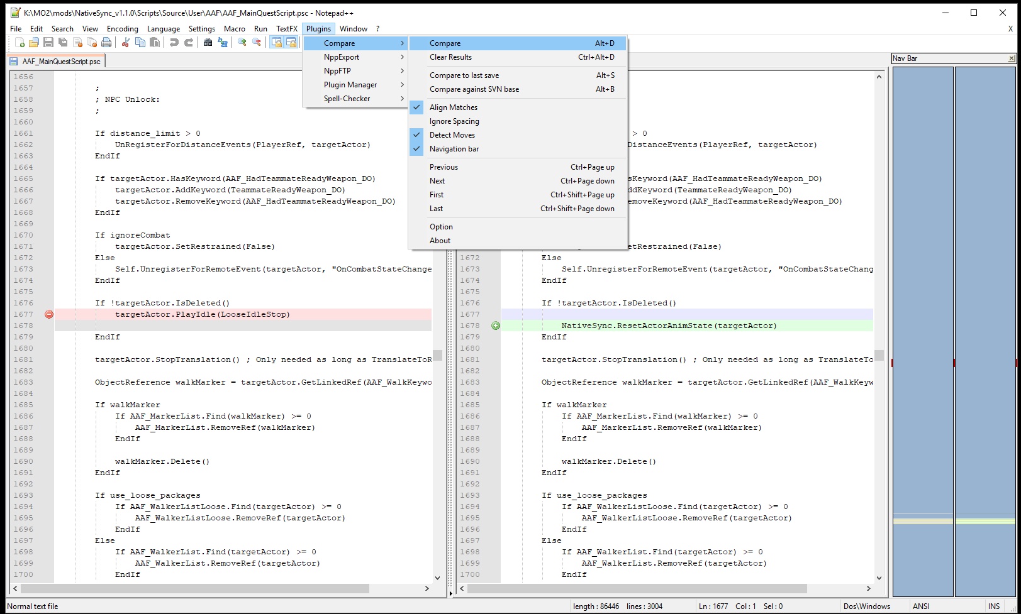The width and height of the screenshot is (1021, 614).
Task: Expand the NppFTP submenu arrow
Action: point(402,71)
